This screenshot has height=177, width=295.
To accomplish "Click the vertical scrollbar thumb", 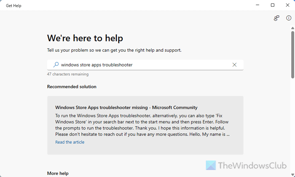I will tap(292, 55).
